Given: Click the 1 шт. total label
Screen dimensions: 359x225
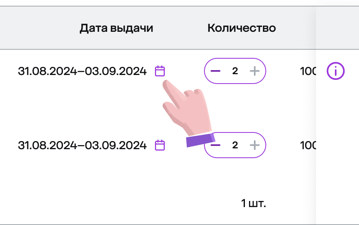Looking at the screenshot, I should click(254, 203).
